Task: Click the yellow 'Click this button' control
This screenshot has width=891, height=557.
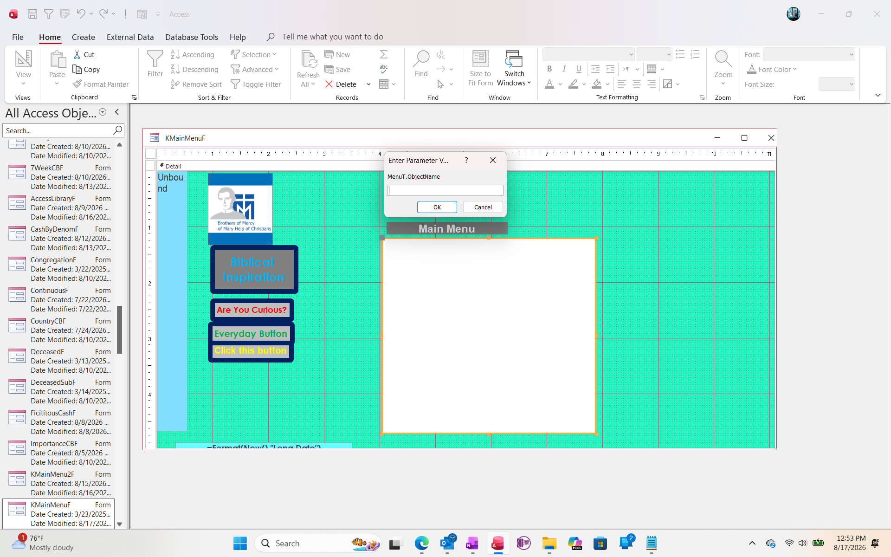Action: (251, 350)
